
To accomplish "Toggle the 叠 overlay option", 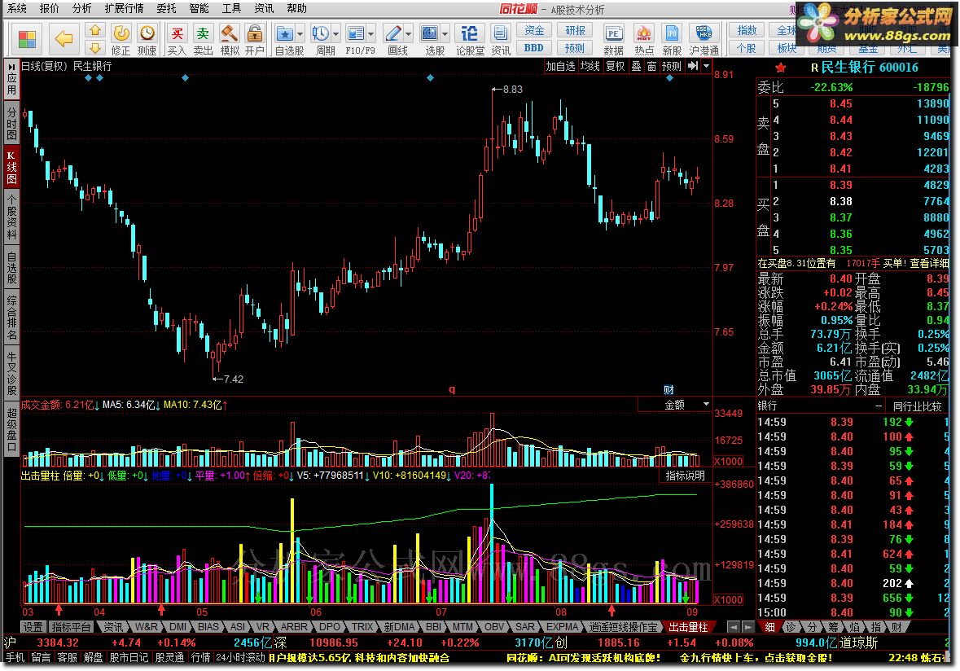I will tap(636, 66).
